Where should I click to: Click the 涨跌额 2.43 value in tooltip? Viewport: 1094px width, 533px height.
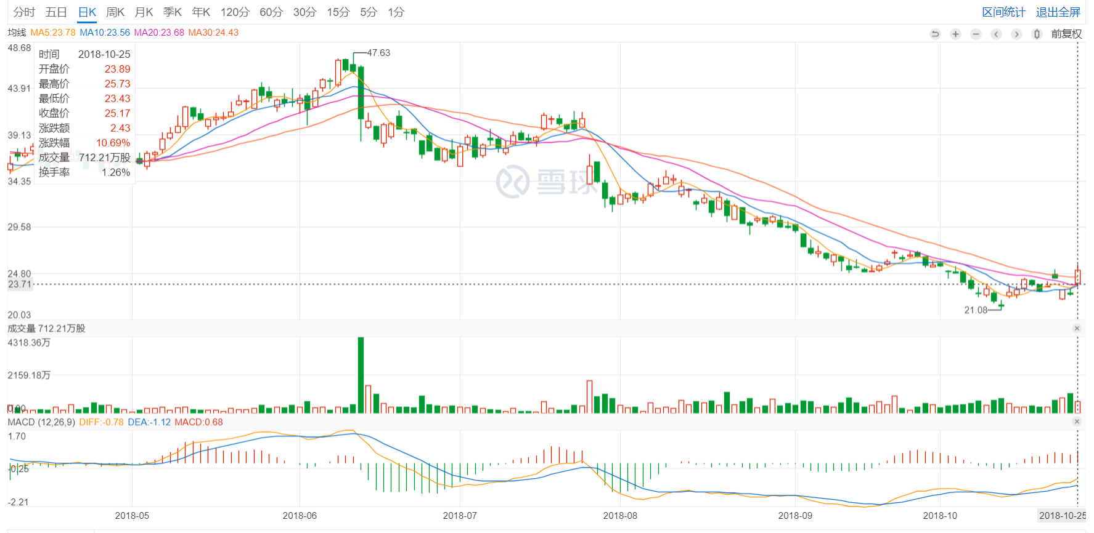click(120, 128)
